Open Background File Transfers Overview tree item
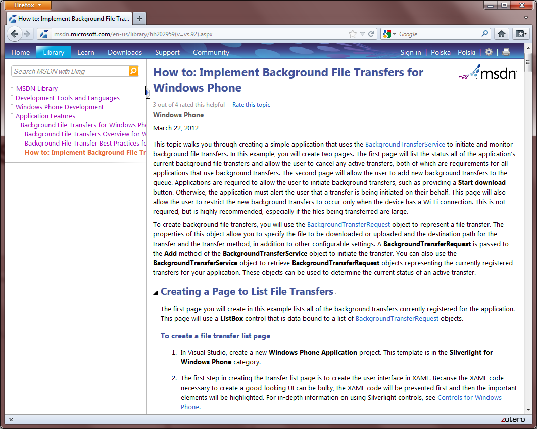Image resolution: width=537 pixels, height=429 pixels. 85,134
